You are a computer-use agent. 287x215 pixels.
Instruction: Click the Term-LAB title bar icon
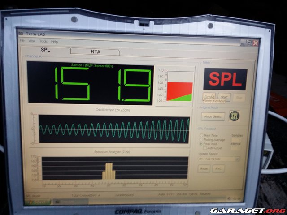coord(21,33)
